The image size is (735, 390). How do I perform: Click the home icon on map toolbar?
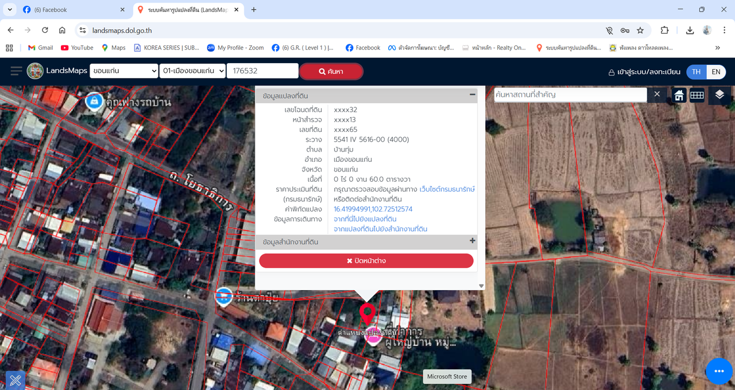[679, 95]
